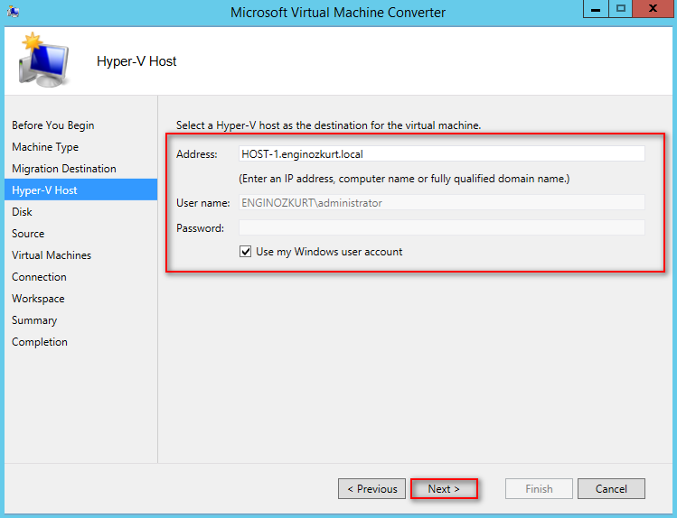Focus the Address input field
This screenshot has width=677, height=518.
(442, 153)
